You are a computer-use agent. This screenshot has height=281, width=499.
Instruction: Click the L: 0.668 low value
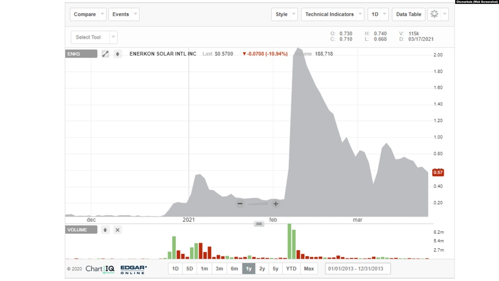click(x=376, y=39)
